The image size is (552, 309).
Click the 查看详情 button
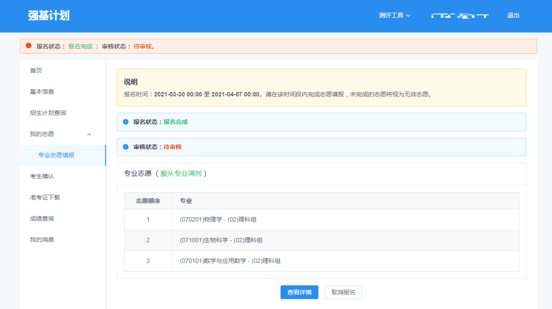click(299, 292)
